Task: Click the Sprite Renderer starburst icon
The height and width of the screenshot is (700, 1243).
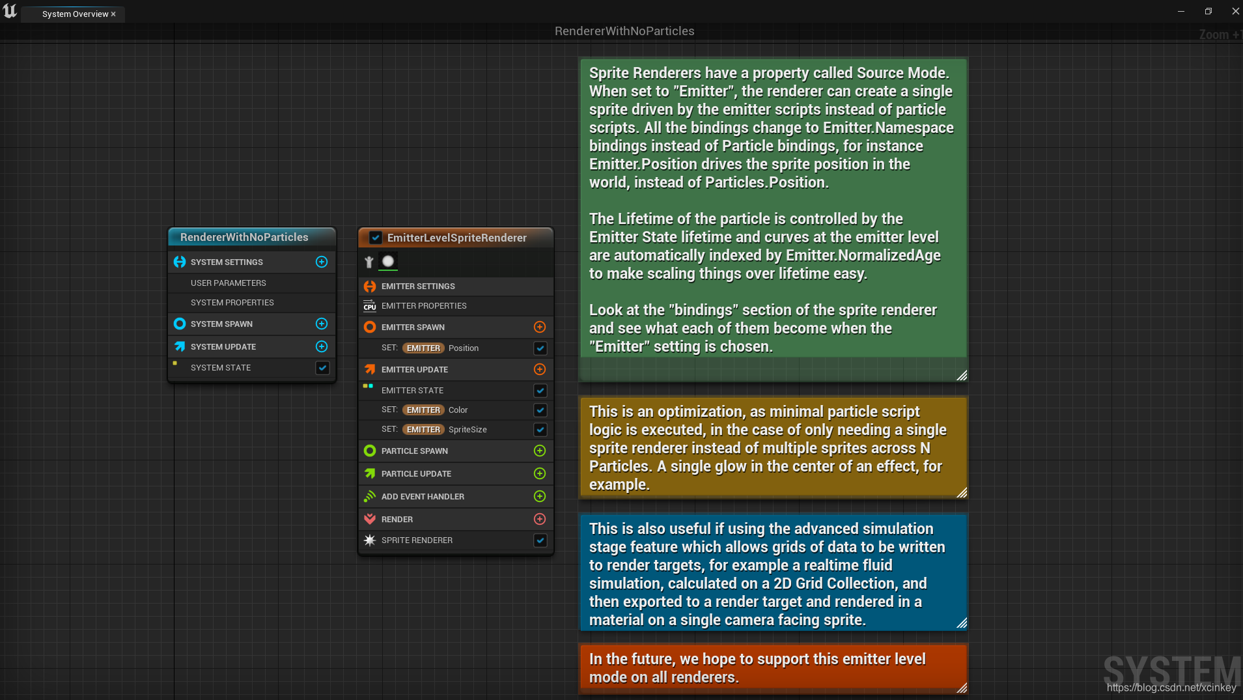Action: [370, 540]
